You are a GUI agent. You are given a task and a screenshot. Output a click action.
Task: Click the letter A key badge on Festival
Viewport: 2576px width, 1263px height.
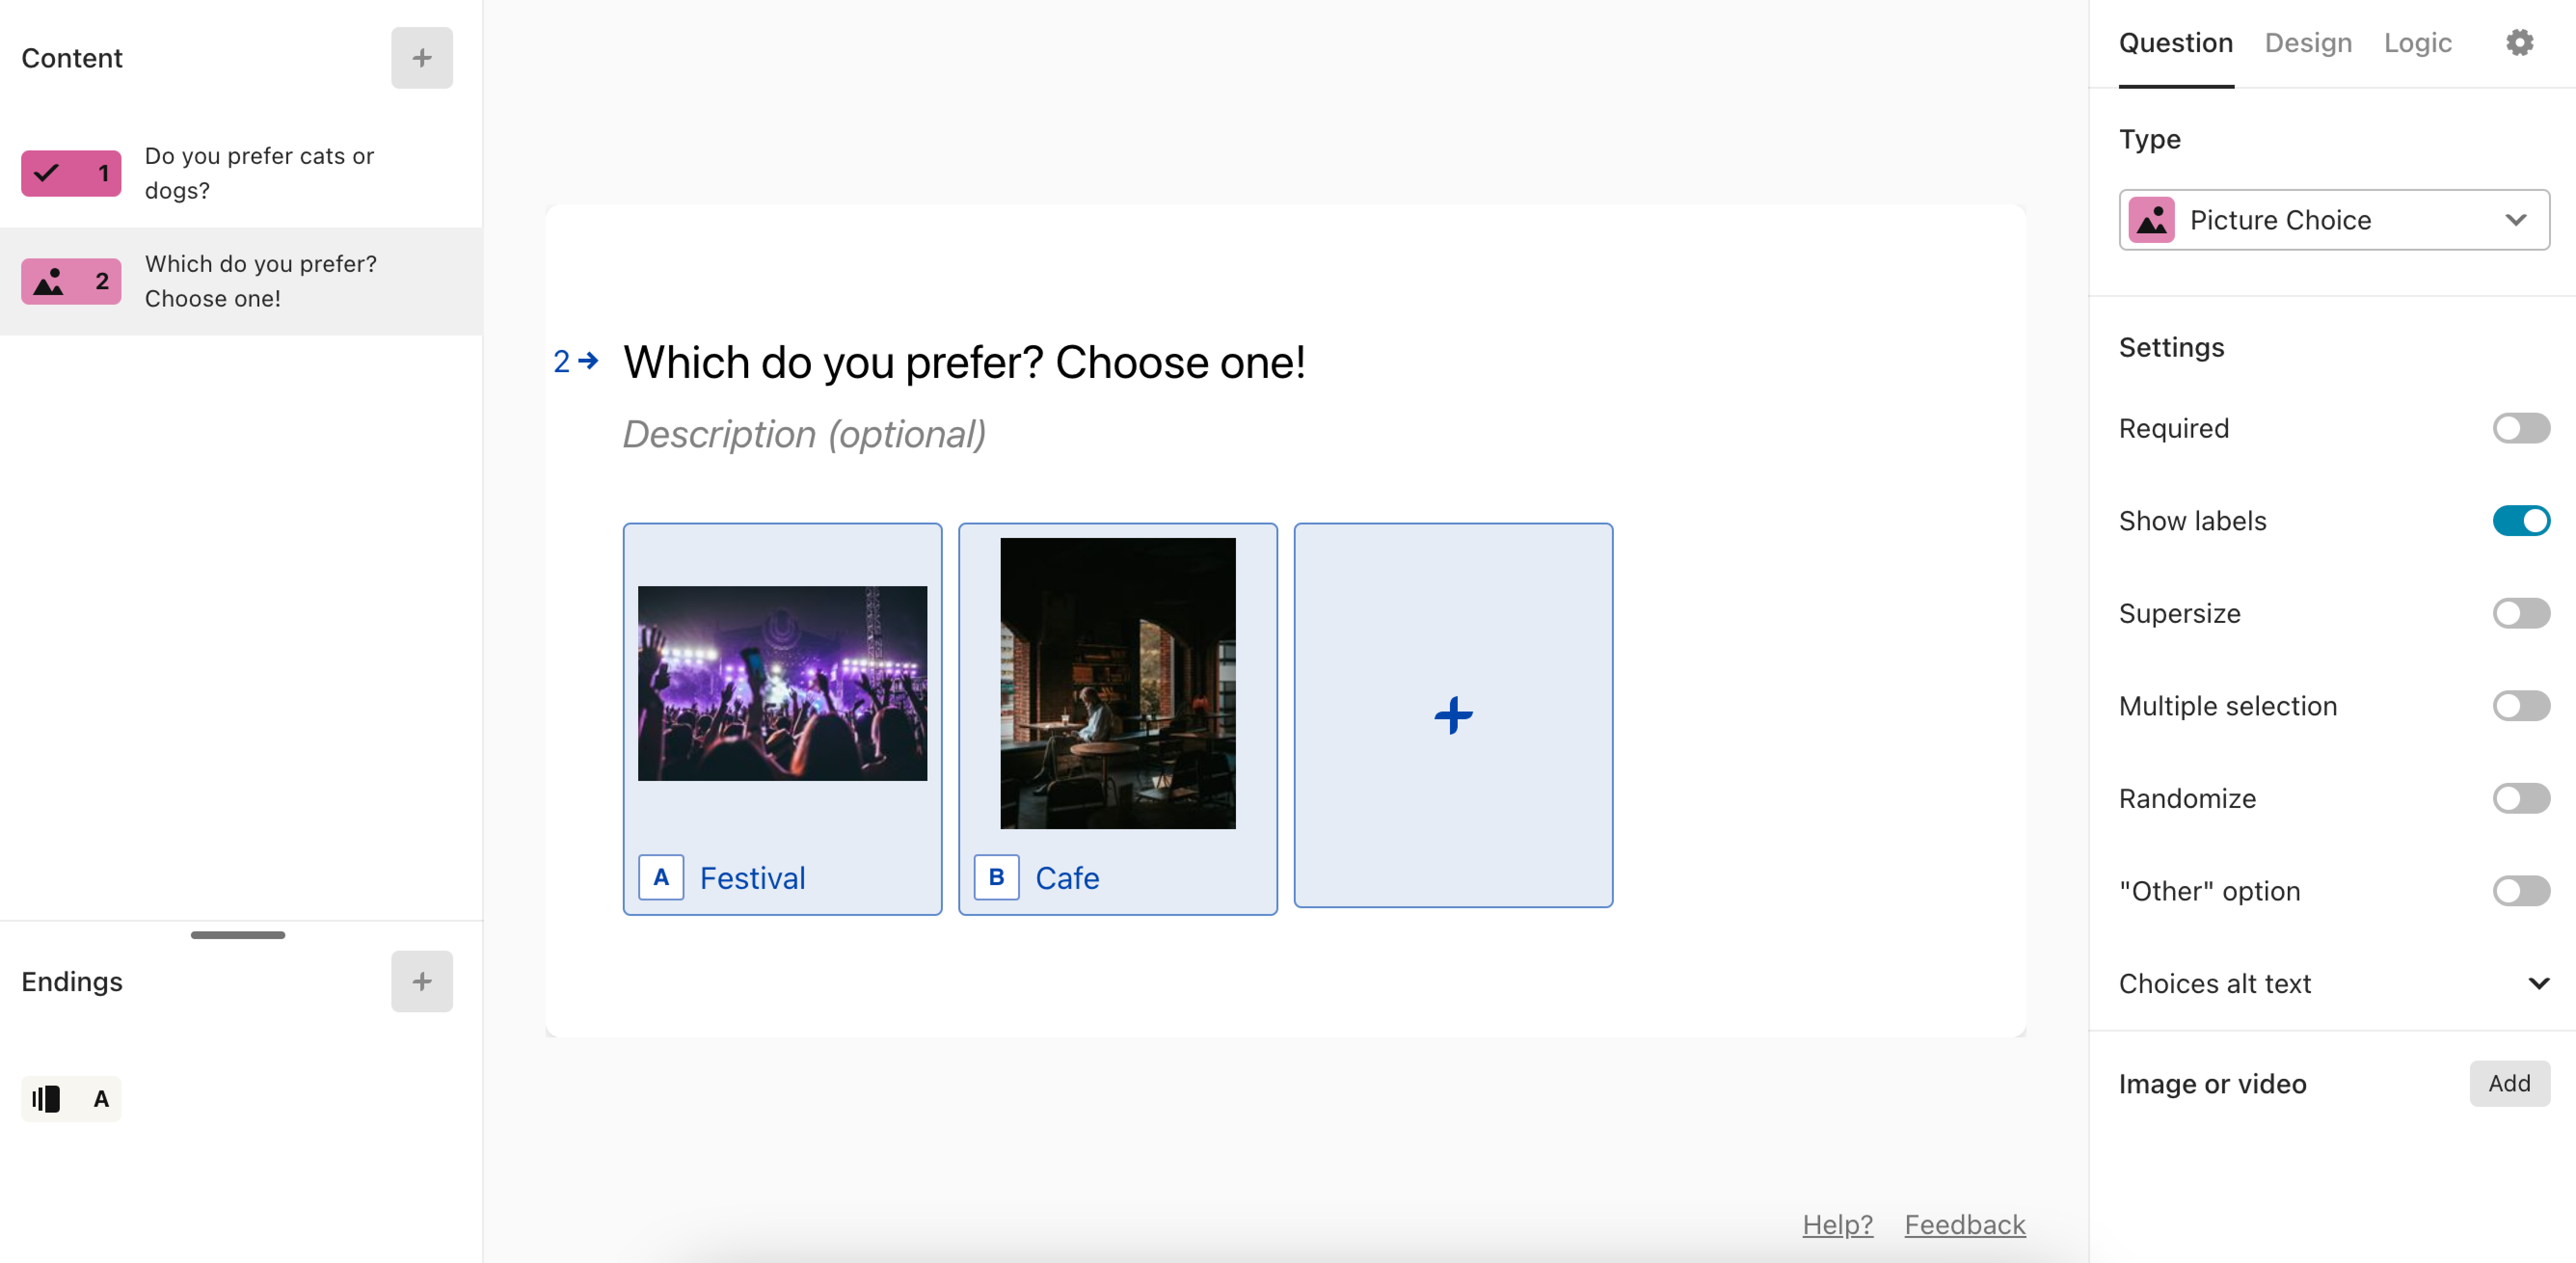pos(661,877)
